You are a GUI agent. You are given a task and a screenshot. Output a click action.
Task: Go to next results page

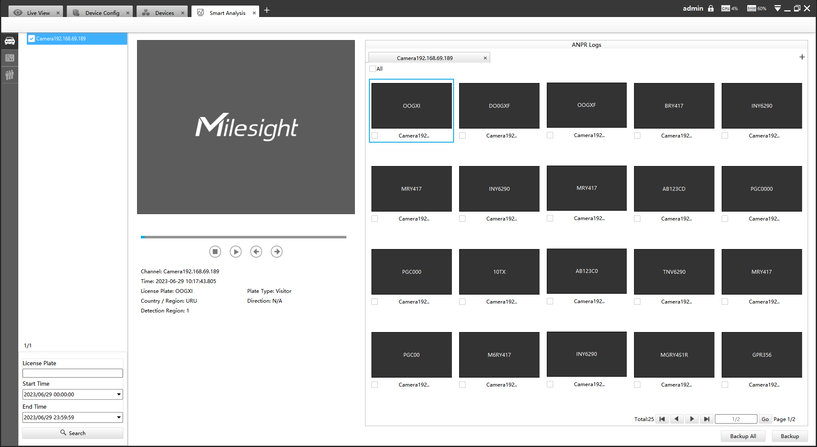692,419
